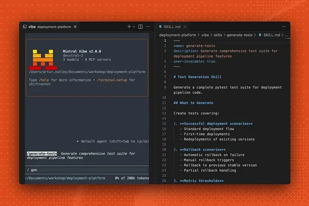Click line number 15 in the gutter
Image resolution: width=309 pixels, height=206 pixels.
[164, 124]
